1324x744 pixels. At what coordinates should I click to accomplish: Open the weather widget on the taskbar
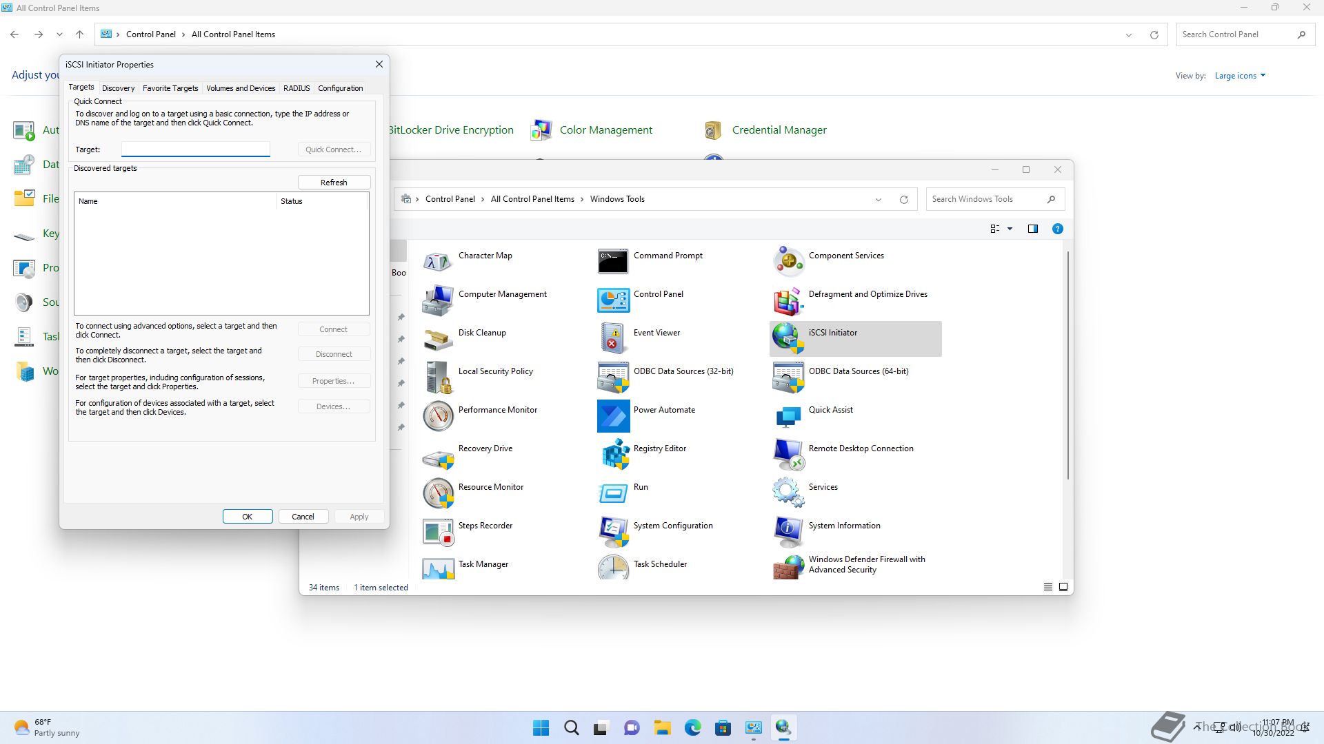(x=47, y=727)
